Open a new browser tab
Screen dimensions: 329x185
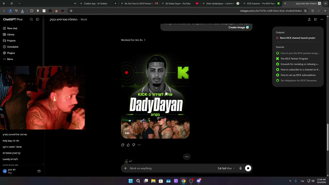coord(75,4)
